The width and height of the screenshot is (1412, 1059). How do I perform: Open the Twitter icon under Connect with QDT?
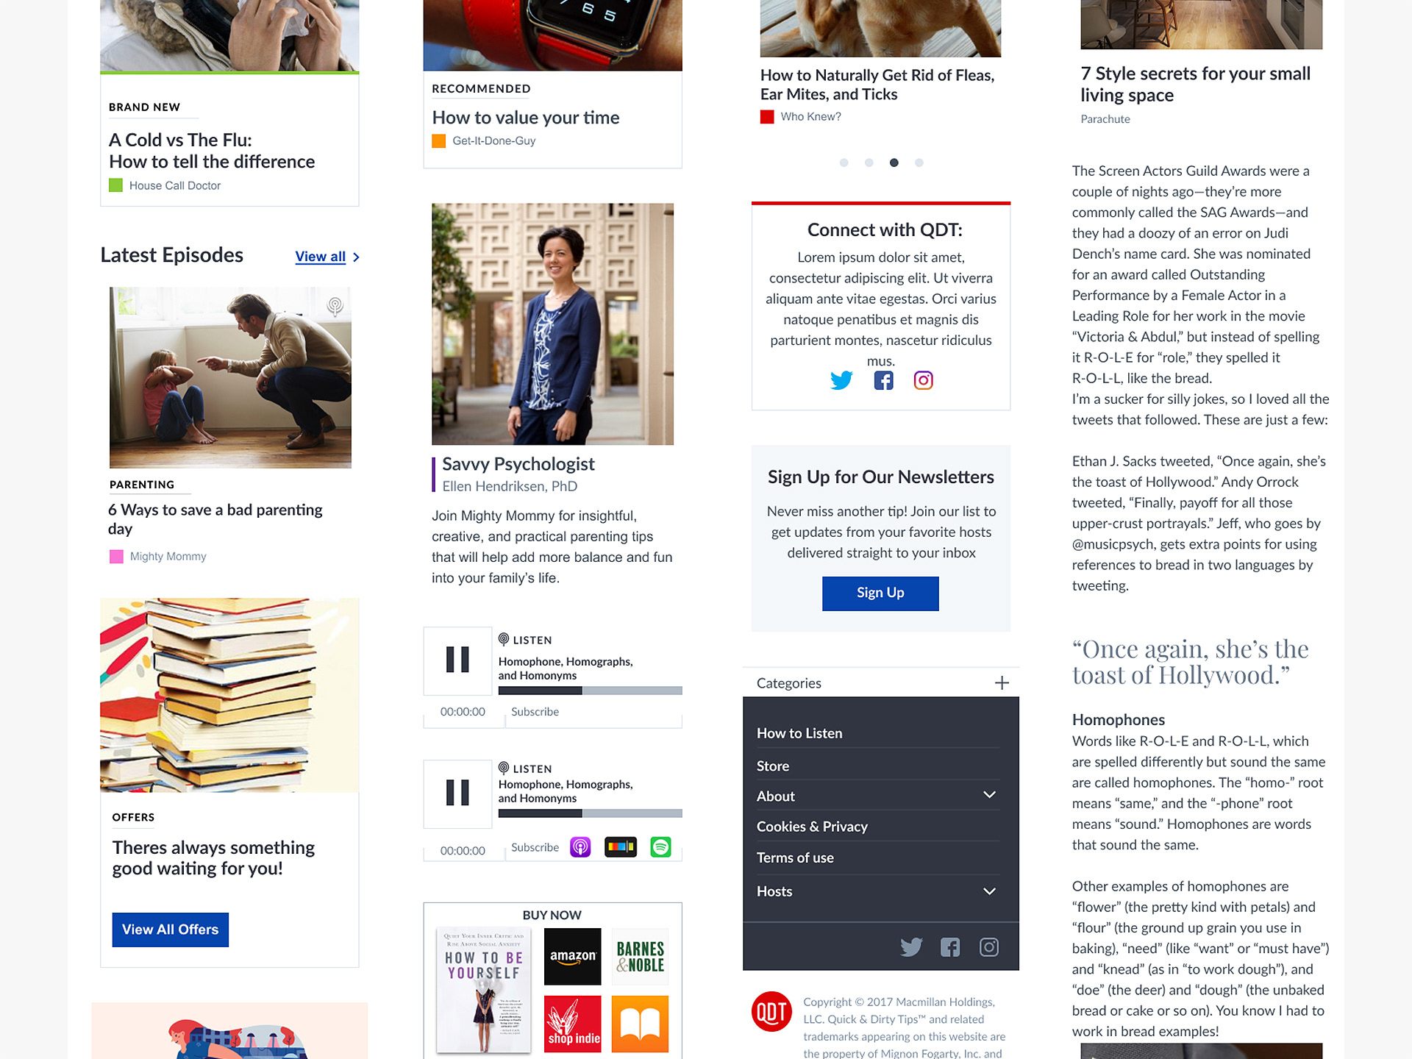pyautogui.click(x=841, y=380)
